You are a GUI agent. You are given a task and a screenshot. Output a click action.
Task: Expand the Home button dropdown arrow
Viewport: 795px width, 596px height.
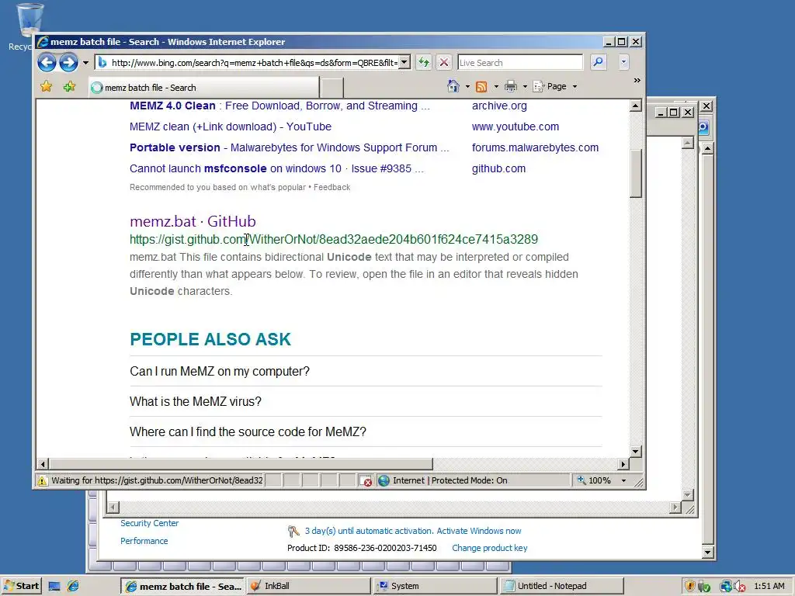coord(467,87)
